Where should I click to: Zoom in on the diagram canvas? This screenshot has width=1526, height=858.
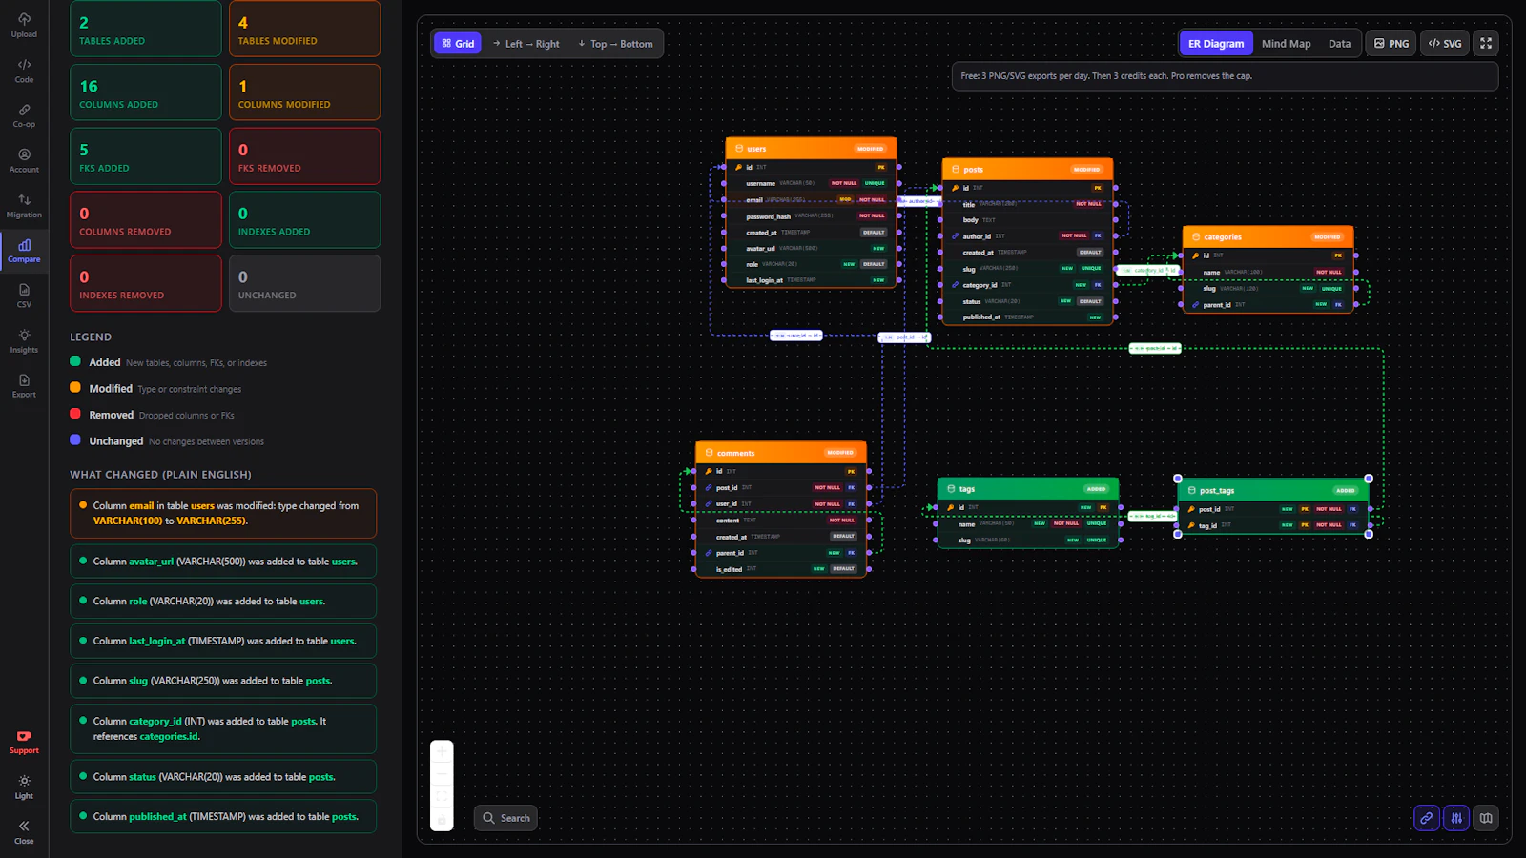pyautogui.click(x=442, y=752)
